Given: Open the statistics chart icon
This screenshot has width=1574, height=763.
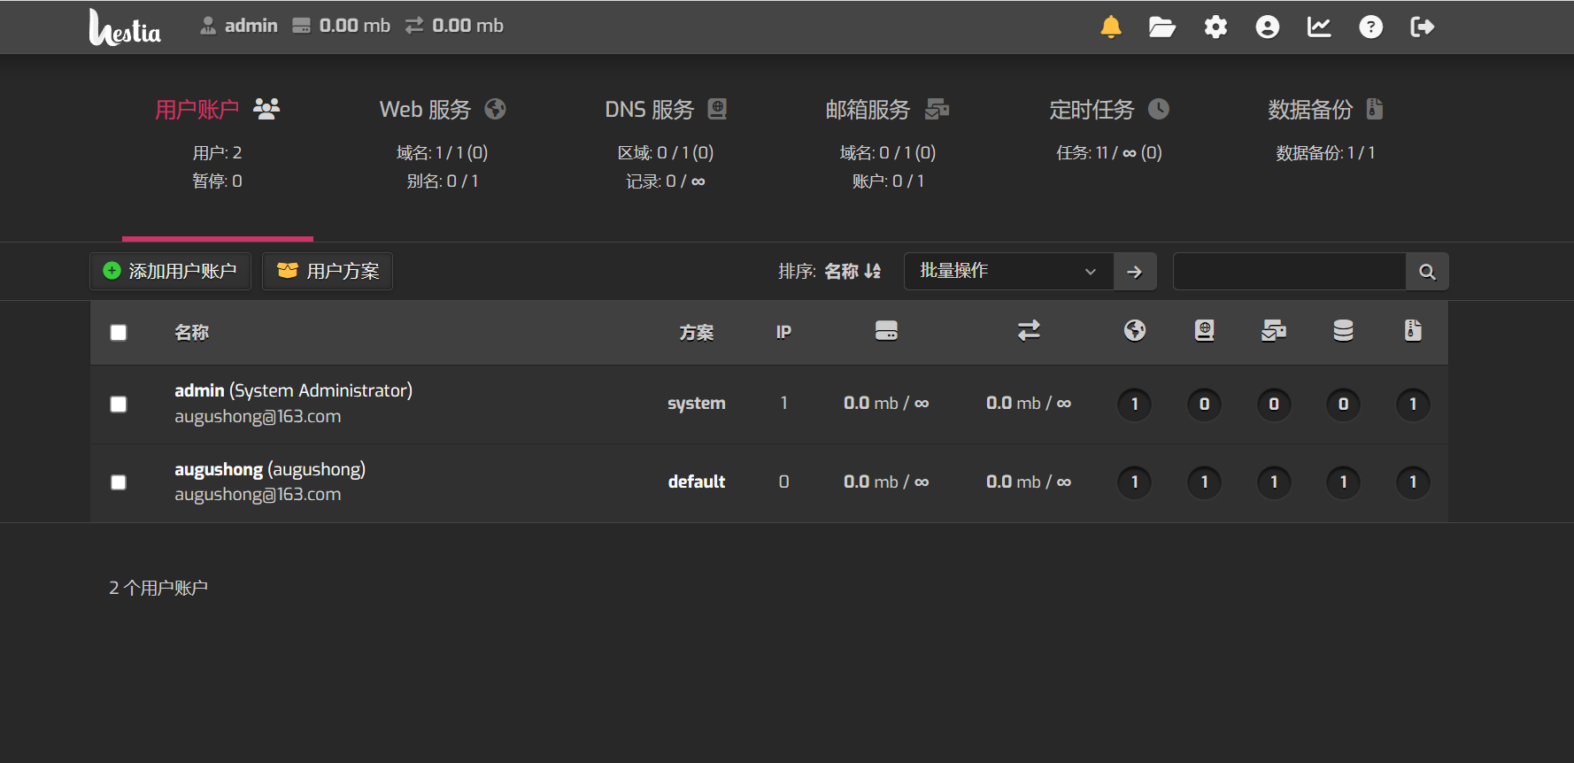Looking at the screenshot, I should (1319, 27).
